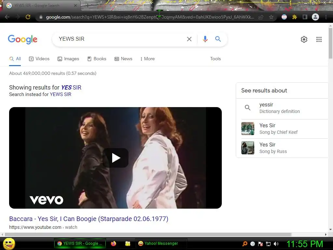This screenshot has height=250, width=333.
Task: Clear the search box with the X
Action: point(189,39)
